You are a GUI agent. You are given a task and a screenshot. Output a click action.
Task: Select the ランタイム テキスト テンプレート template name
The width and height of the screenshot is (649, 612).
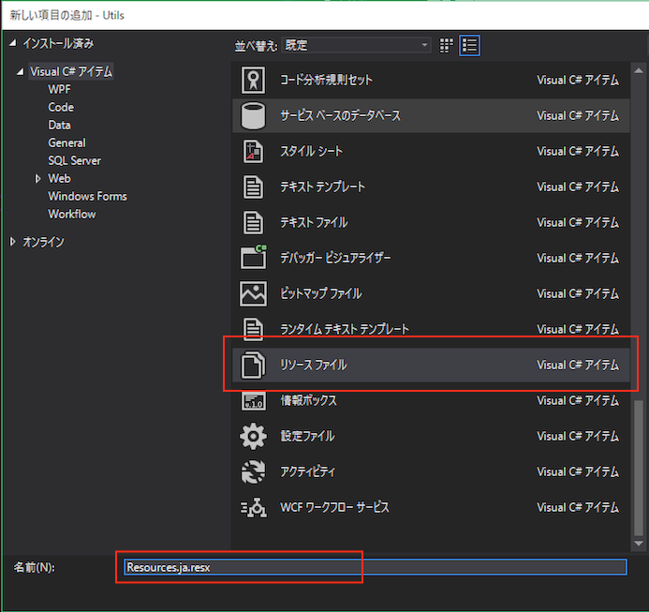click(345, 329)
